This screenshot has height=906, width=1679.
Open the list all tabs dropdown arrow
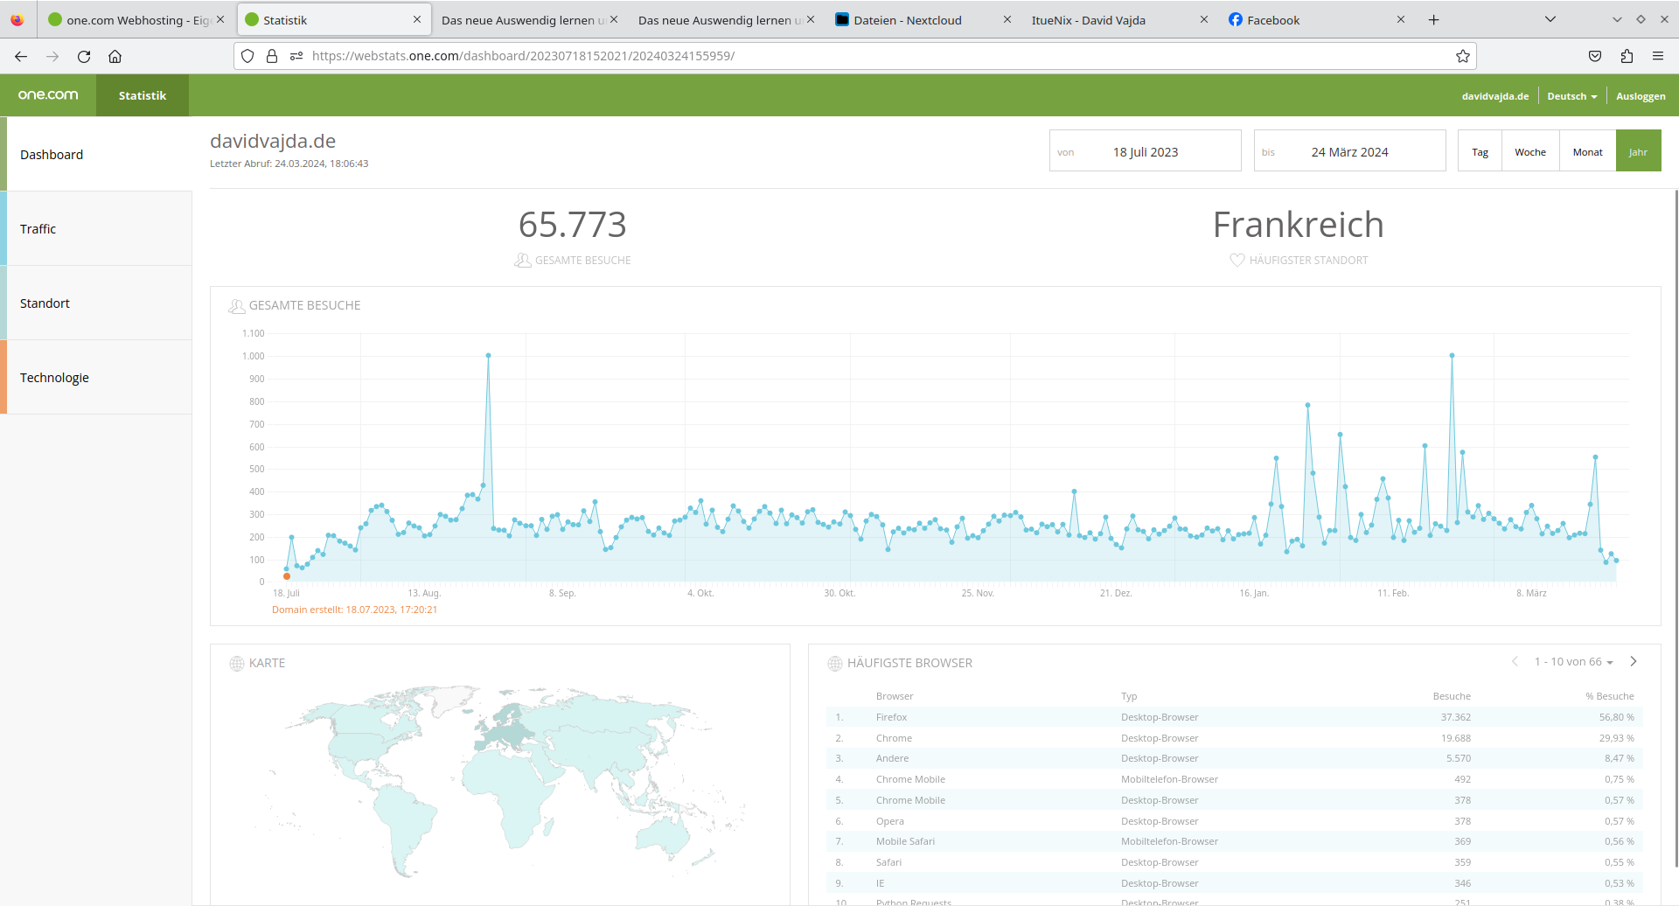[1550, 20]
